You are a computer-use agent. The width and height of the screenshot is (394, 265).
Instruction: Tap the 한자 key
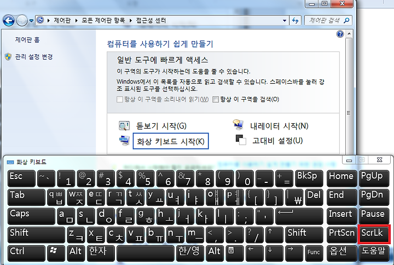click(x=101, y=254)
